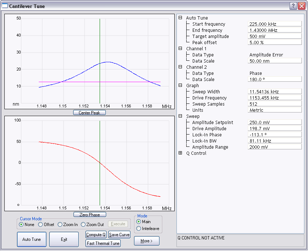Select the Auto Tune tree label
Screen dimensions: 308x251
click(197, 18)
